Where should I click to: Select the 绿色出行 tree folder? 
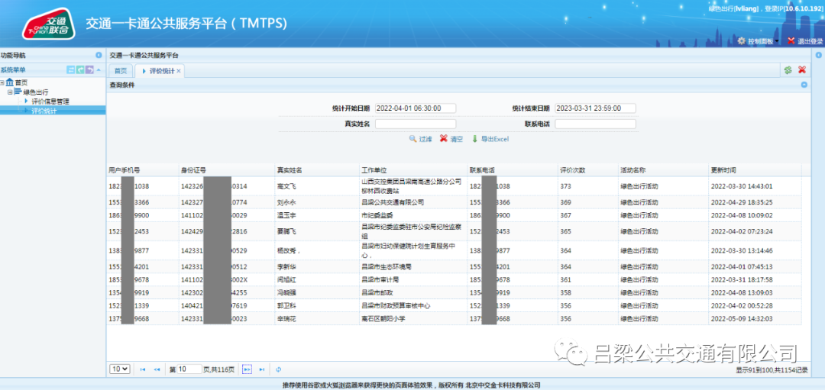(36, 92)
